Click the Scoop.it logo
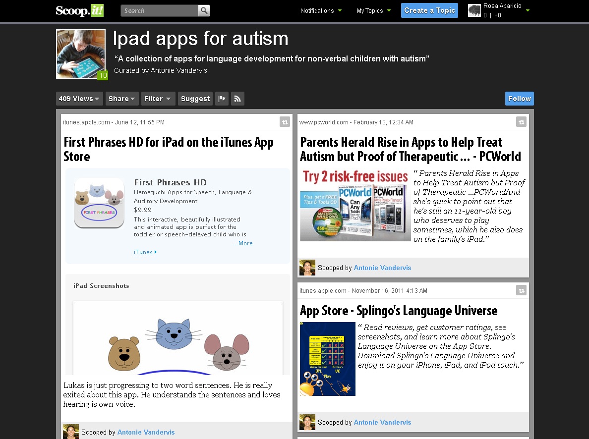 click(x=79, y=10)
